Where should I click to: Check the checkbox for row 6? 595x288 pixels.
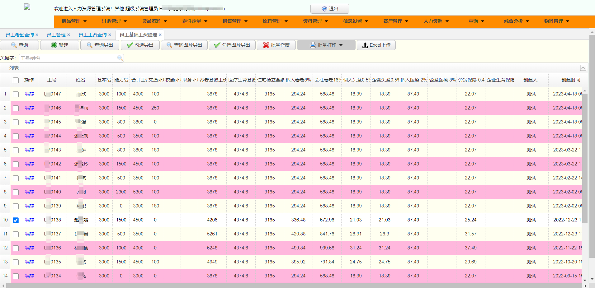click(x=16, y=164)
